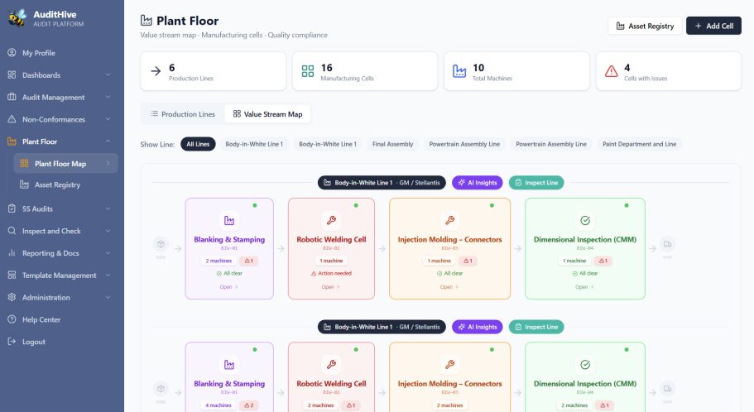Screen dimensions: 754x412
Task: Expand the Dashboards menu chevron
Action: click(x=108, y=75)
